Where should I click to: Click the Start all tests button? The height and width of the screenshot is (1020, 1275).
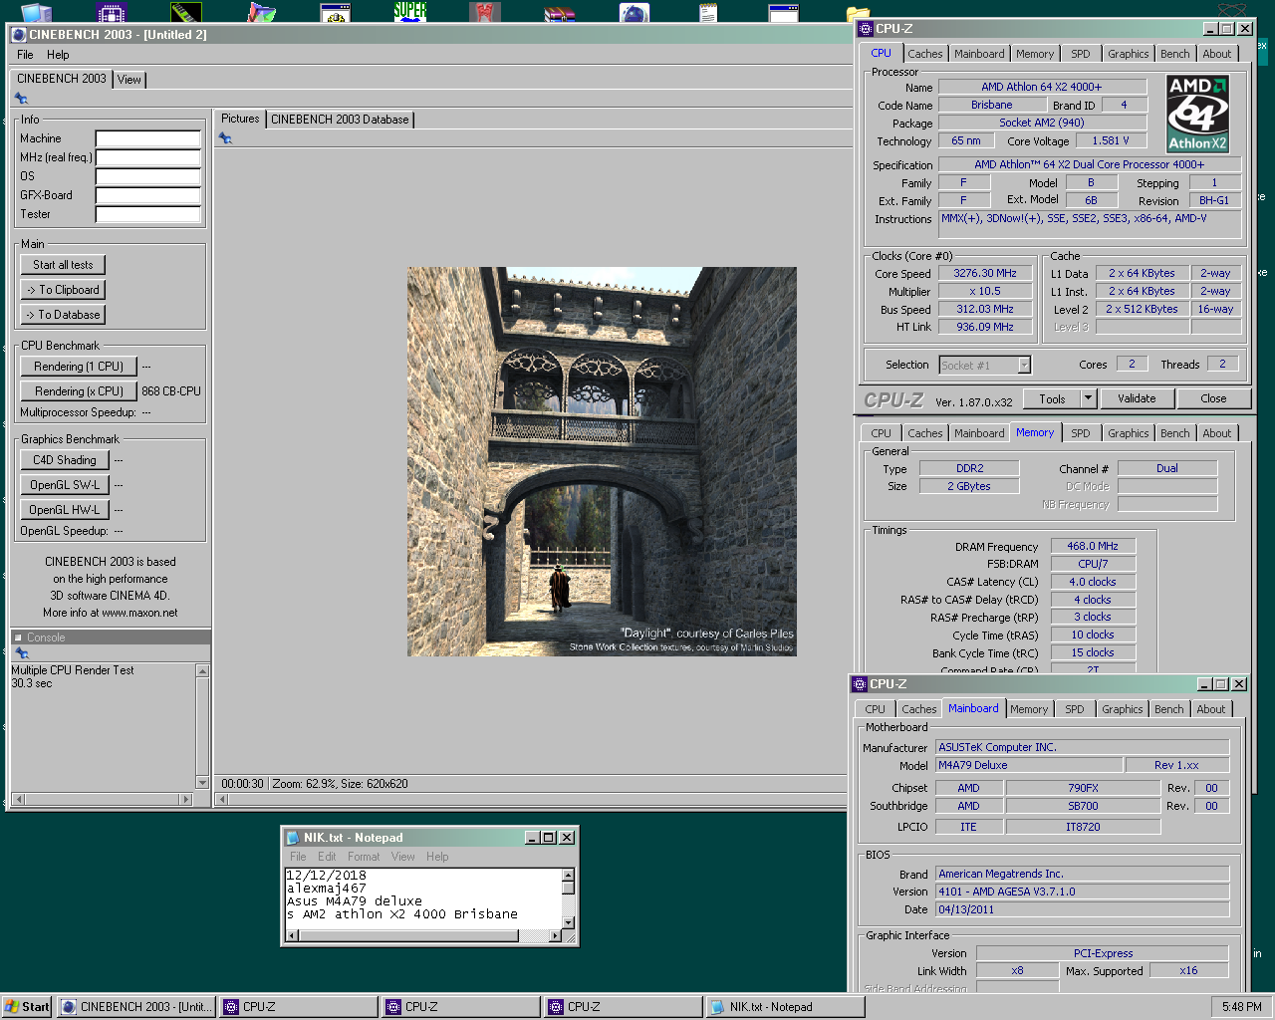click(63, 265)
